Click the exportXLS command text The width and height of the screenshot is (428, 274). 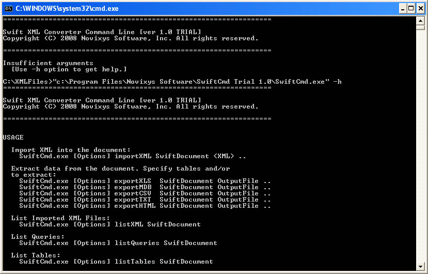point(133,181)
